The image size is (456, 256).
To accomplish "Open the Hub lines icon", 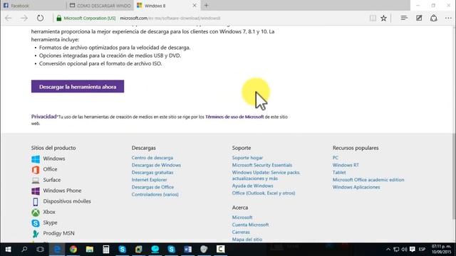I will click(x=404, y=18).
